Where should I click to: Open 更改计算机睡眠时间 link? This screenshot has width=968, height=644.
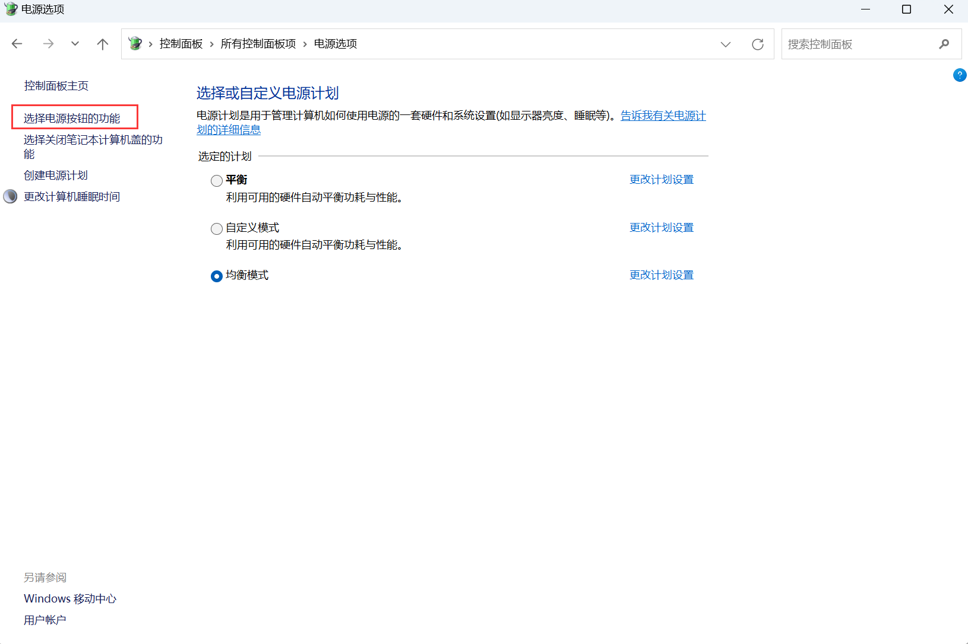[x=72, y=197]
